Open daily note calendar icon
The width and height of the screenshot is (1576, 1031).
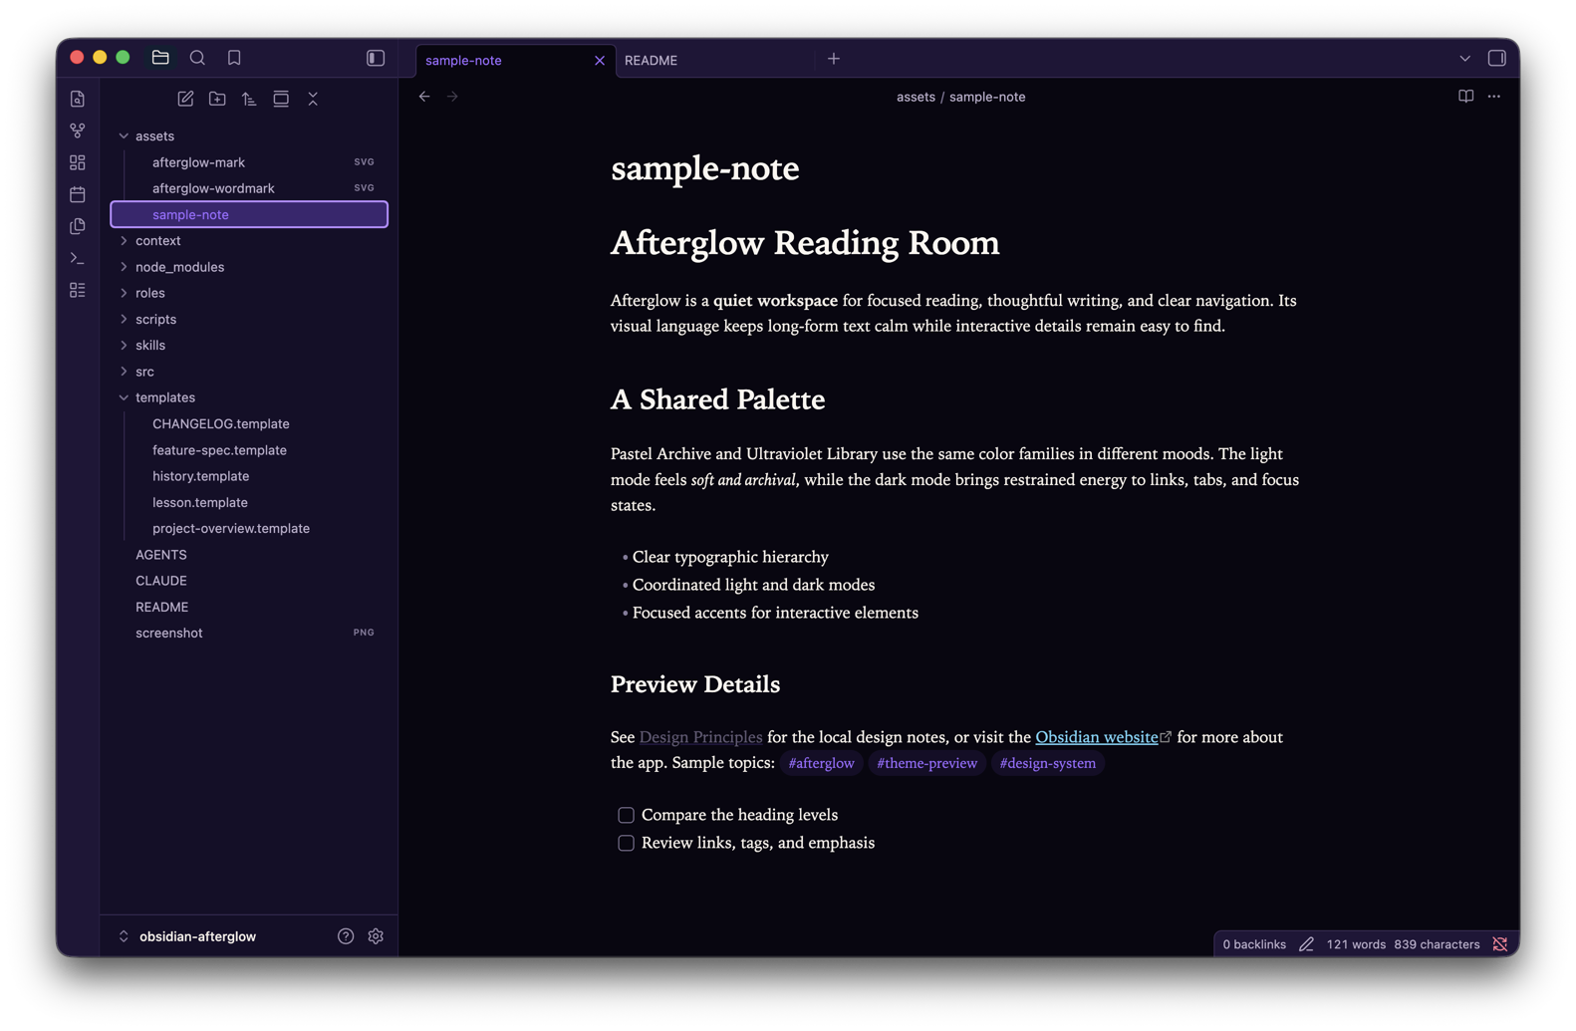click(78, 194)
